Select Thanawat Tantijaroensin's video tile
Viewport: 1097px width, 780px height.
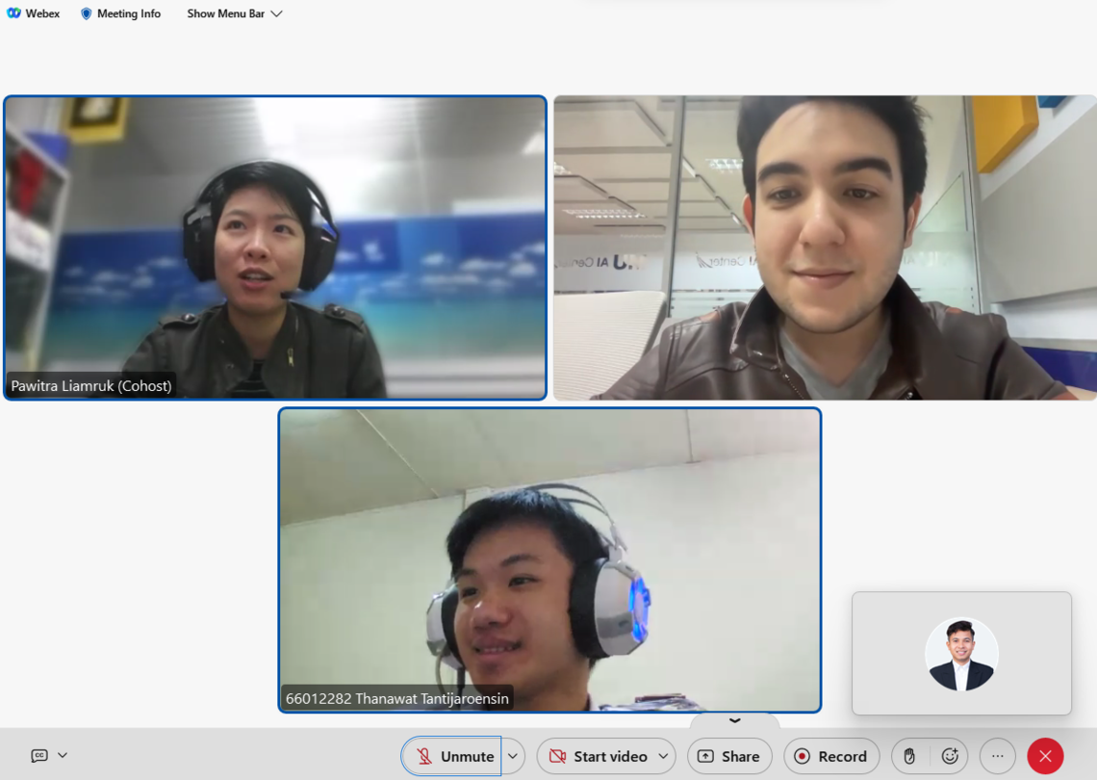pyautogui.click(x=549, y=559)
